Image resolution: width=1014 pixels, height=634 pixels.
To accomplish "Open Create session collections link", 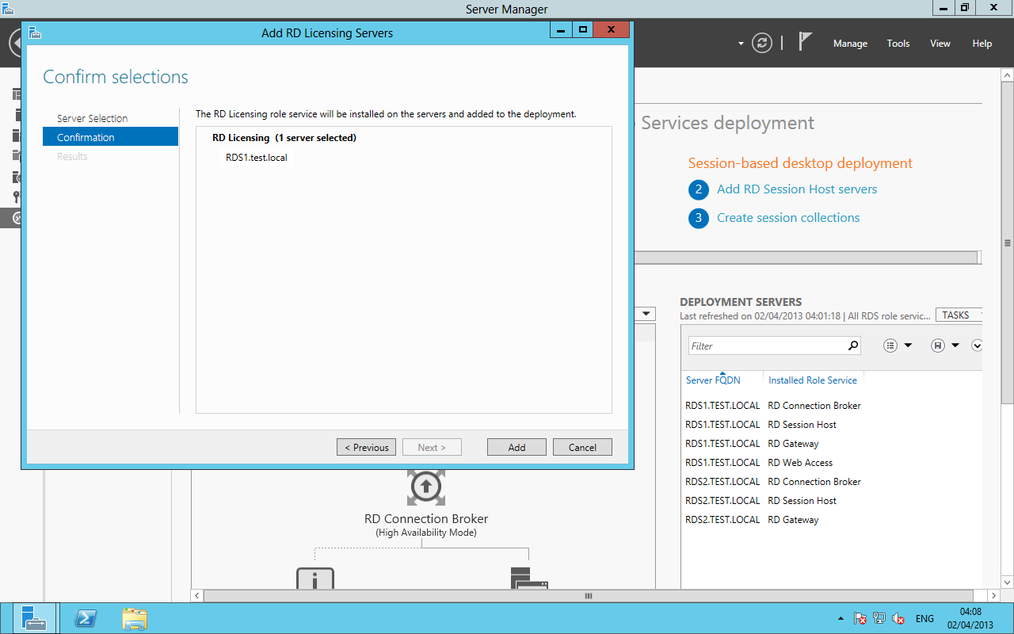I will click(x=788, y=217).
